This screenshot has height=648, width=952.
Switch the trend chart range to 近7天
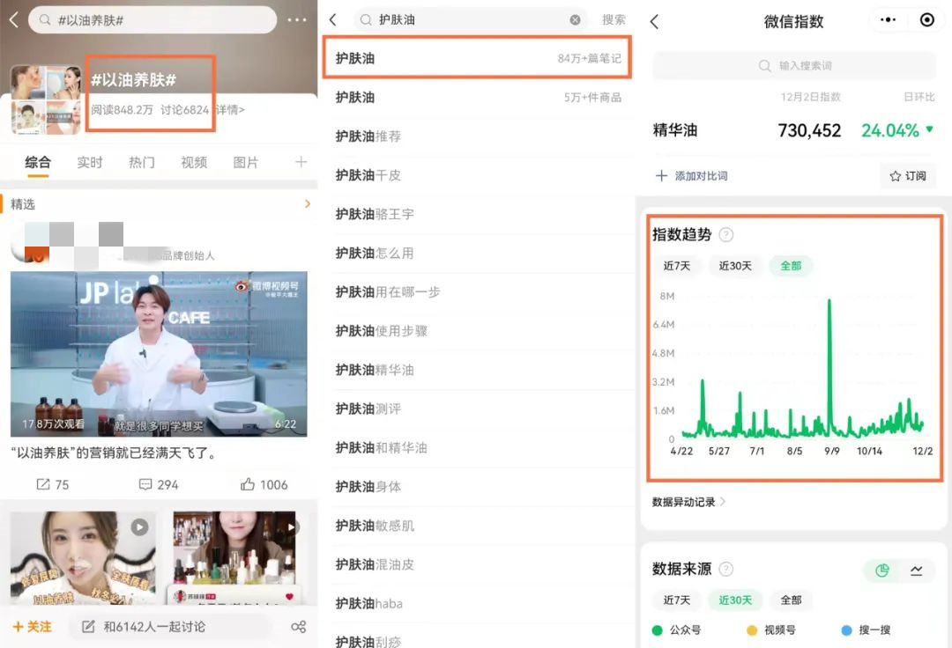[677, 265]
